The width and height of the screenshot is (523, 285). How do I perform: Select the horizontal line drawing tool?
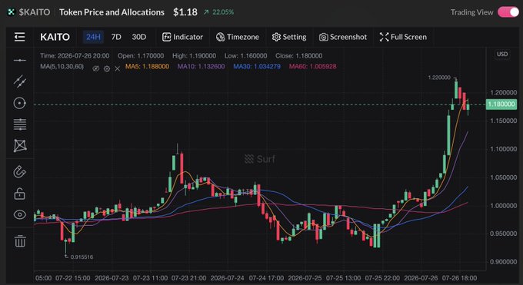pos(20,61)
